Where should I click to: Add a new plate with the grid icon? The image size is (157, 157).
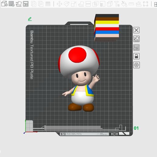pyautogui.click(x=12, y=4)
